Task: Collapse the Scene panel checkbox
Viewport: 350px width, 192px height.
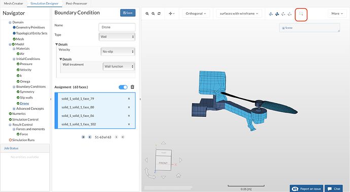Action: (283, 28)
